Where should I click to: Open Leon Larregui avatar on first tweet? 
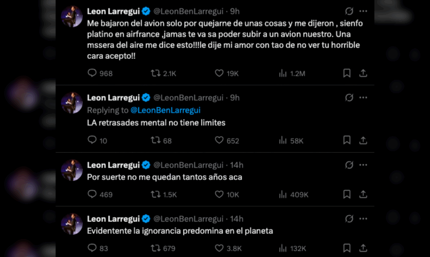pyautogui.click(x=72, y=17)
